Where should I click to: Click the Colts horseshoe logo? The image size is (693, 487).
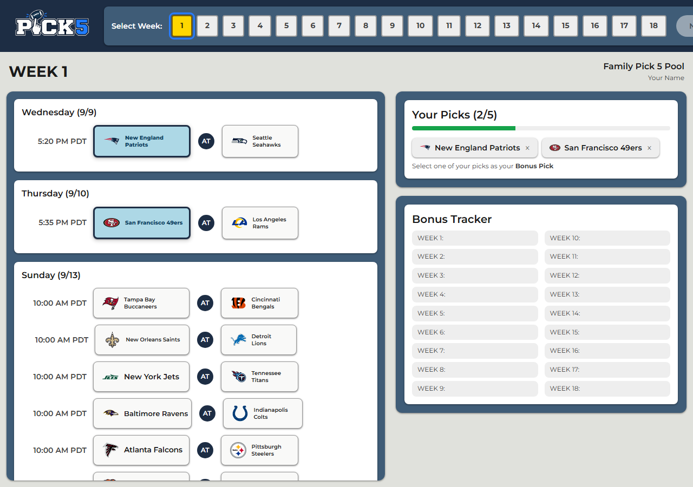click(240, 413)
